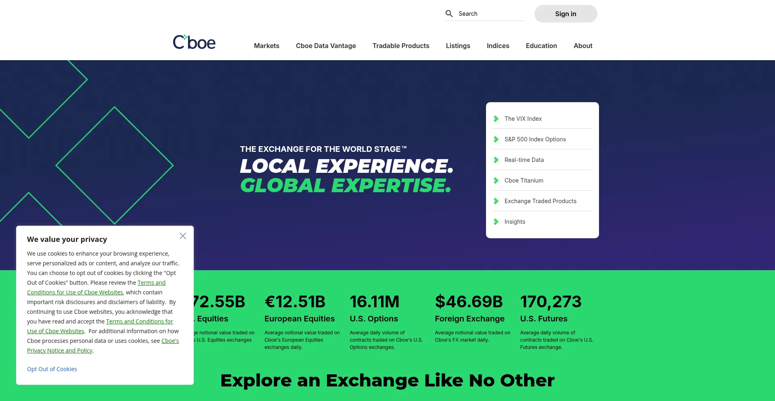Click the search magnifier icon
This screenshot has height=401, width=775.
tap(449, 14)
